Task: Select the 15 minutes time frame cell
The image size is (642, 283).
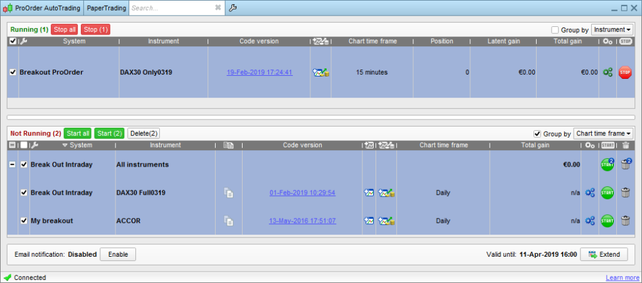Action: tap(372, 73)
